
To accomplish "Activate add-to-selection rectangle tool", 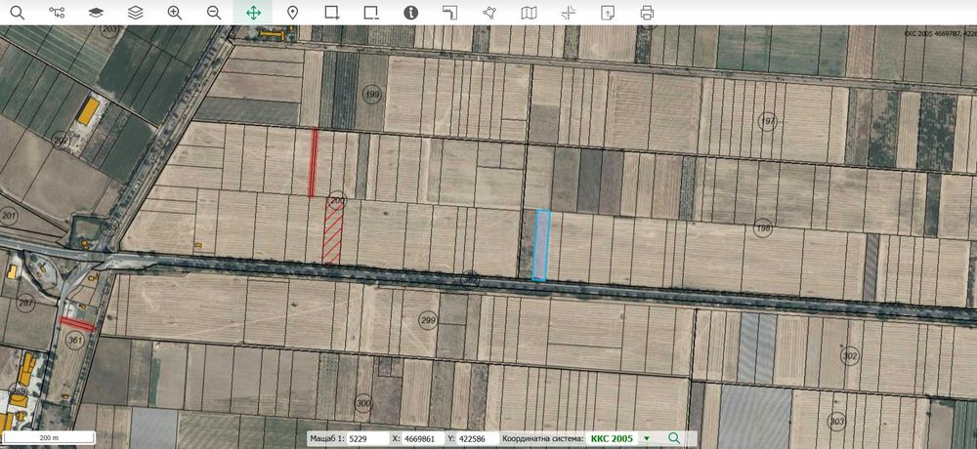I will [x=332, y=13].
